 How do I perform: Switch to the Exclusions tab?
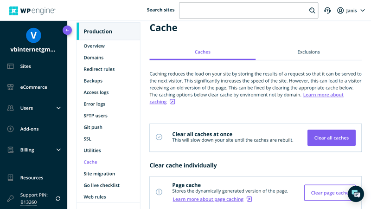click(308, 52)
